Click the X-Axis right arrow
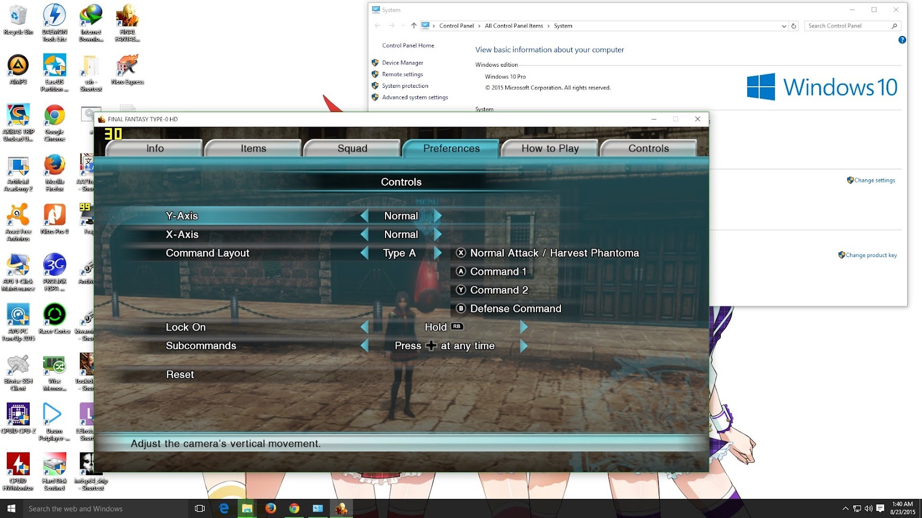 coord(437,234)
